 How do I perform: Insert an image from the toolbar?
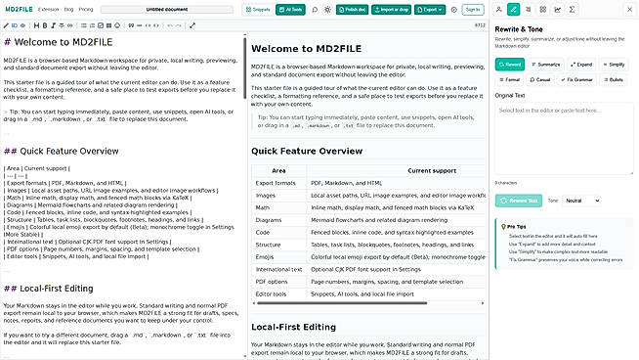pos(117,25)
